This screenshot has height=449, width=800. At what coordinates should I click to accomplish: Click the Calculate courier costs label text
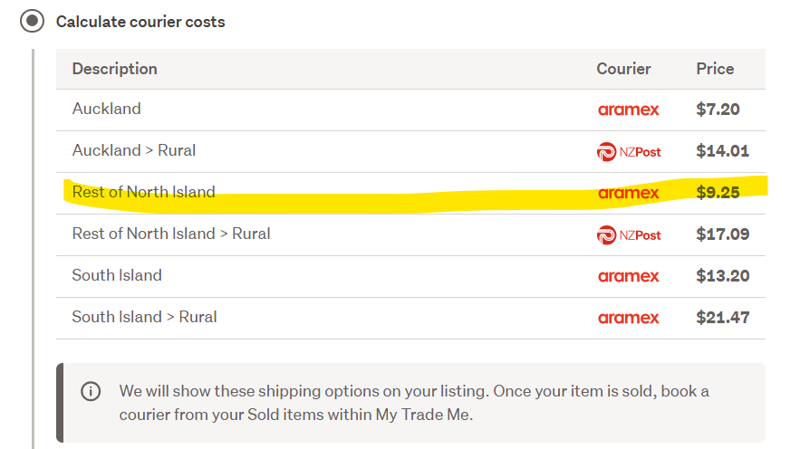pos(140,21)
